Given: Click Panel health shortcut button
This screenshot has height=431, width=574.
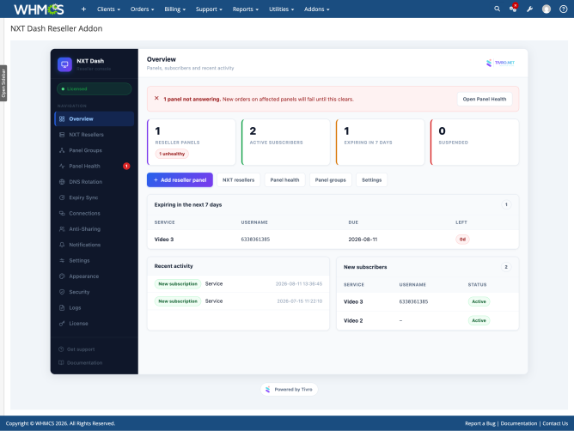Looking at the screenshot, I should pyautogui.click(x=284, y=180).
